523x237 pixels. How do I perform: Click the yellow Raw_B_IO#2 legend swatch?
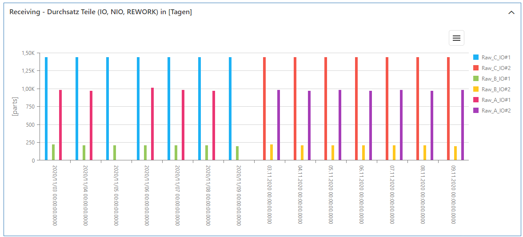(x=476, y=89)
